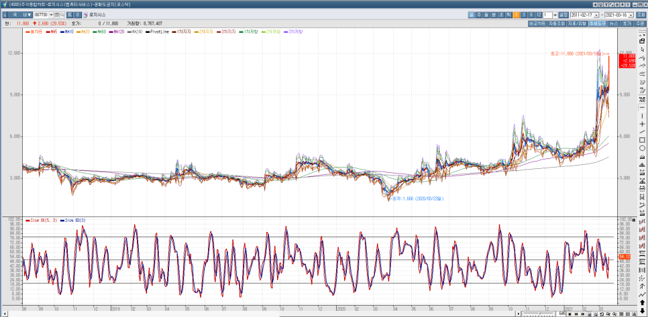Click the screen capture icon in title bar
The height and width of the screenshot is (317, 648).
point(601,5)
